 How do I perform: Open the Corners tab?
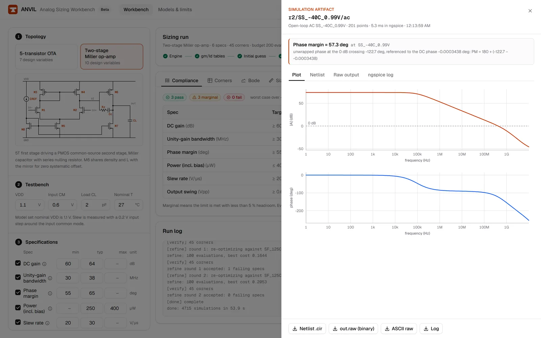click(x=220, y=80)
